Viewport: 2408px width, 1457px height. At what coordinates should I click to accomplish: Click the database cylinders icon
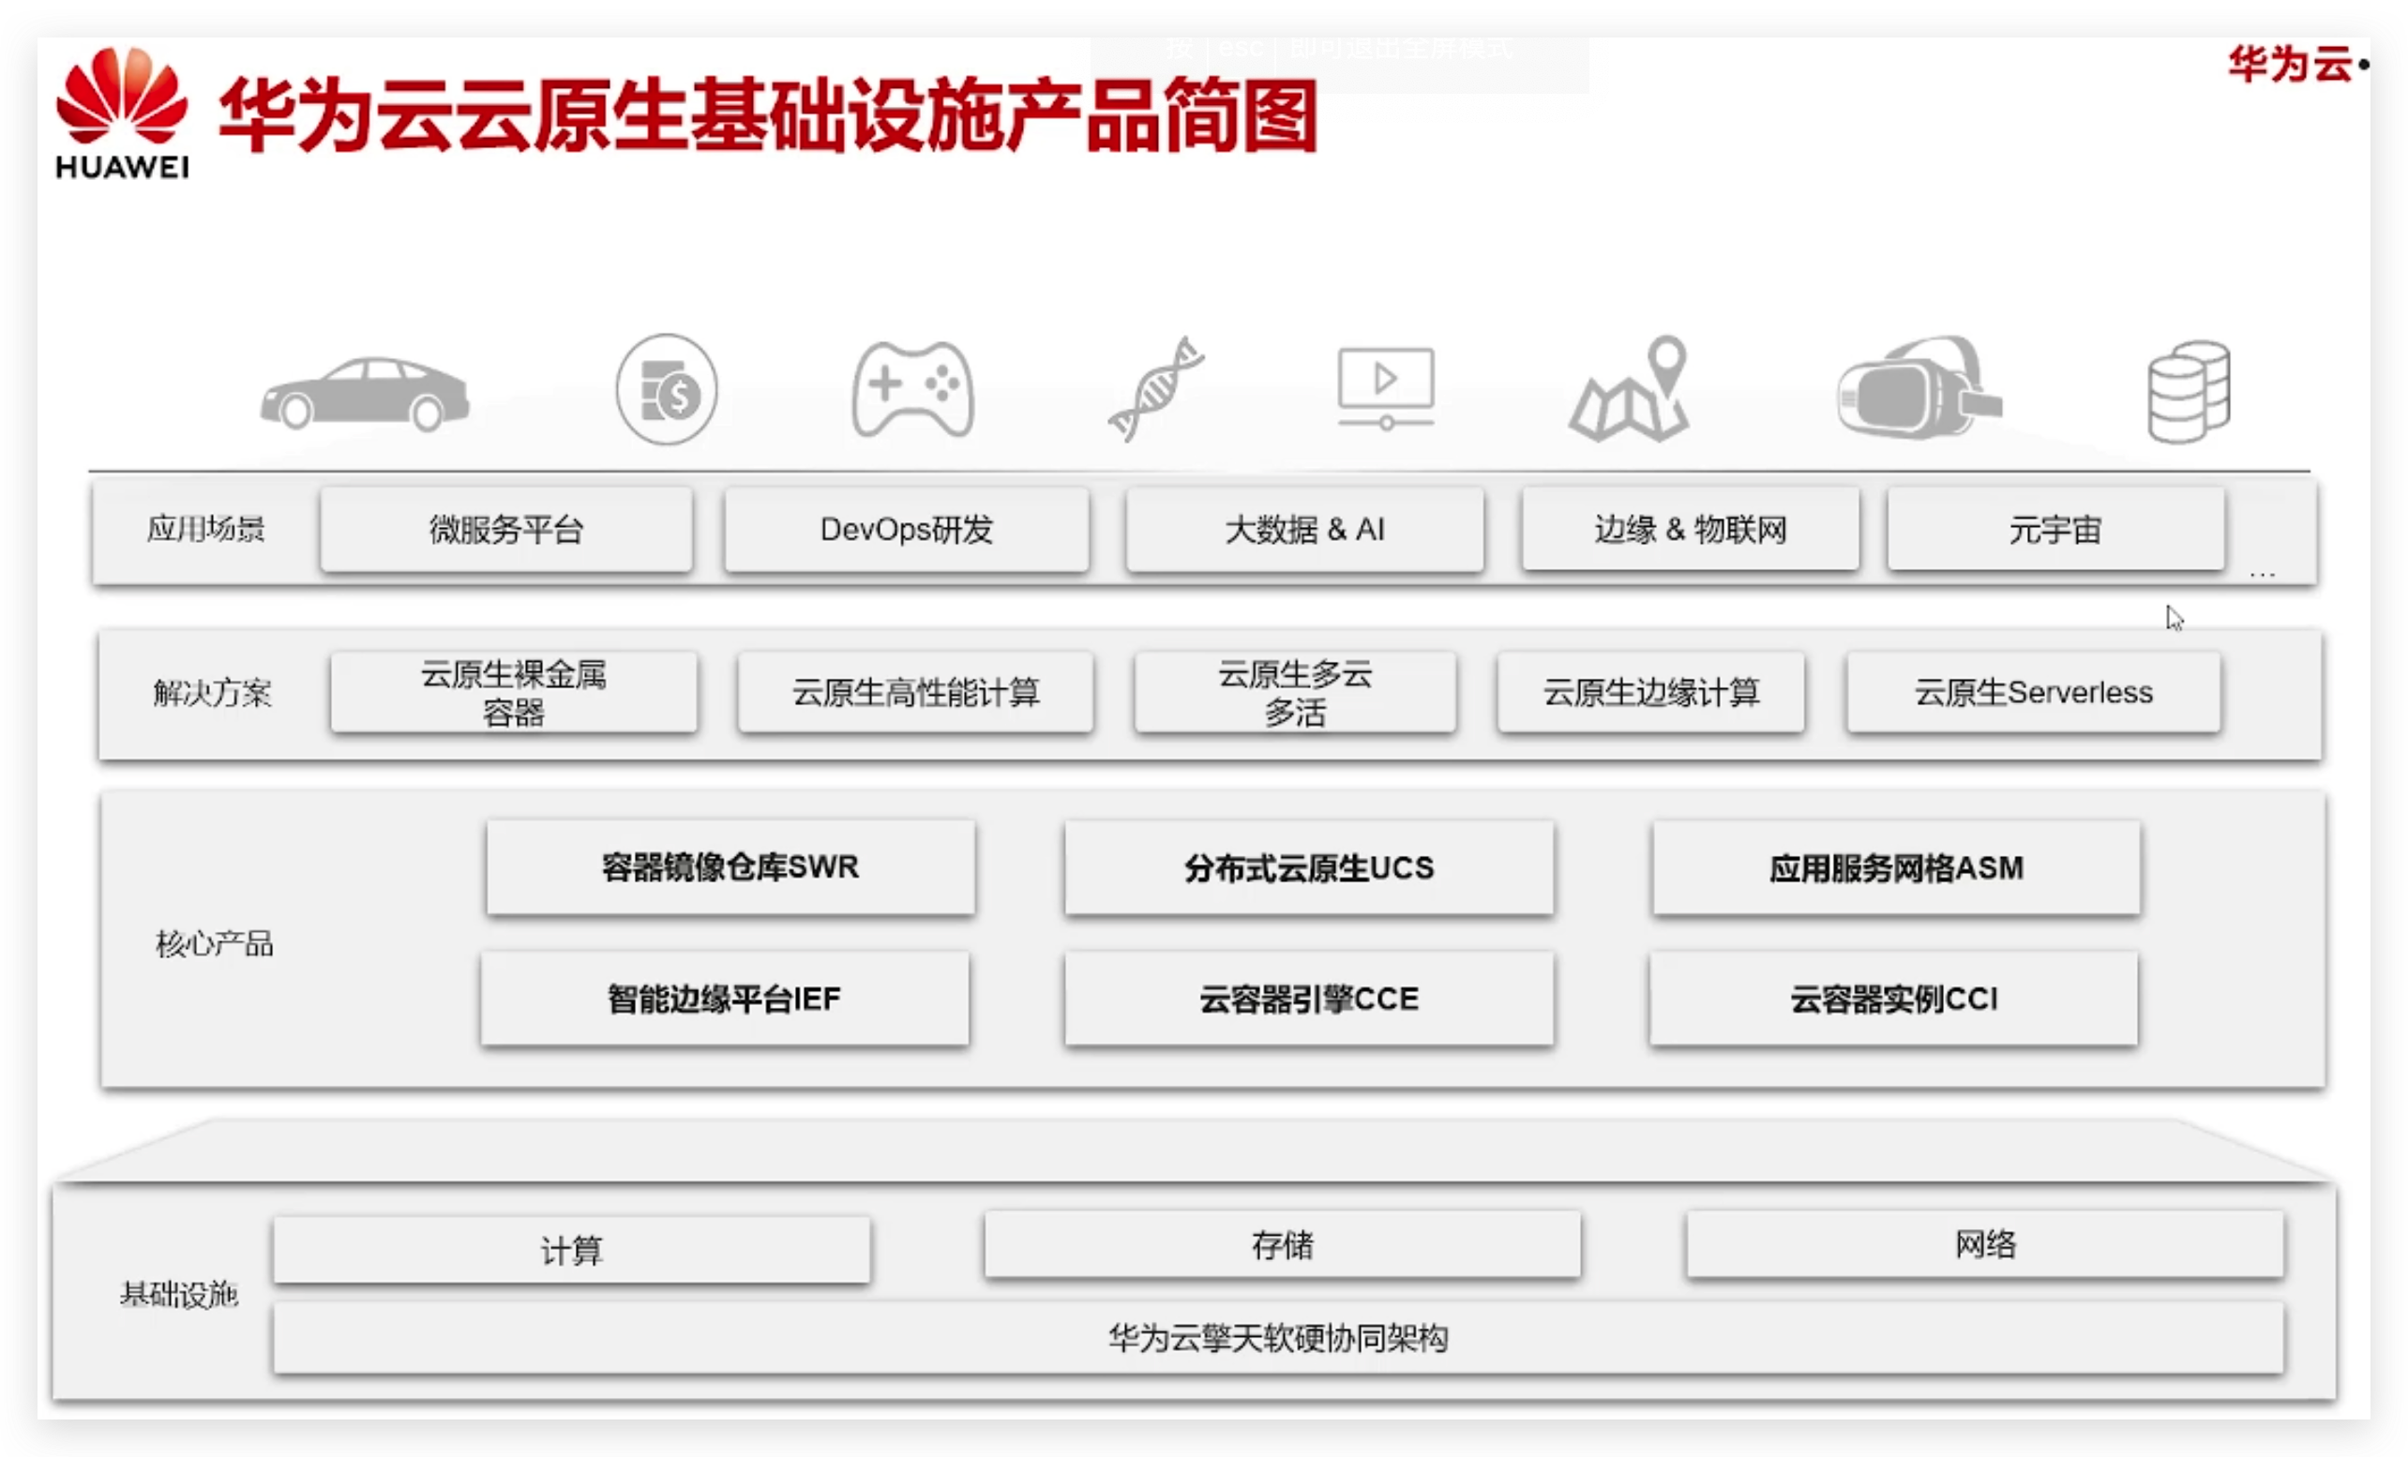pos(2189,391)
